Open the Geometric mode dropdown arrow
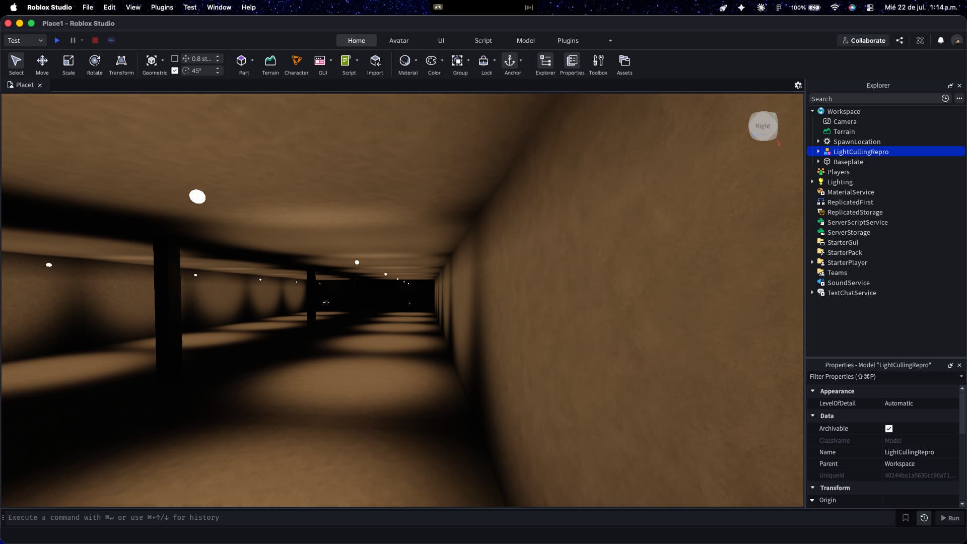The width and height of the screenshot is (967, 544). (163, 60)
